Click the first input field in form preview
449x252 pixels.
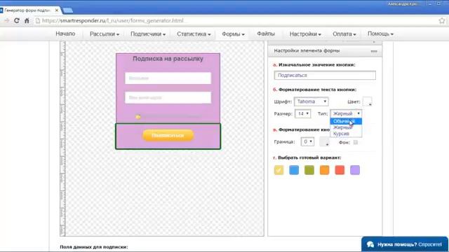pos(168,78)
